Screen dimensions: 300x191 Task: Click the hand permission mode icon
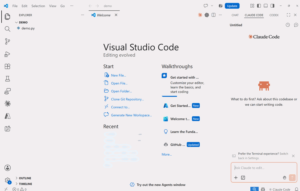284,178
